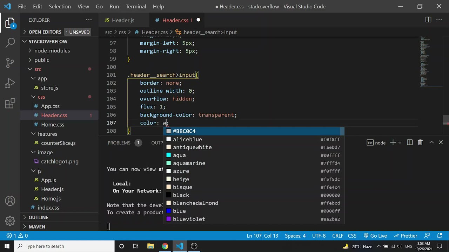Click the CRLF end of line status item
449x252 pixels.
[337, 236]
